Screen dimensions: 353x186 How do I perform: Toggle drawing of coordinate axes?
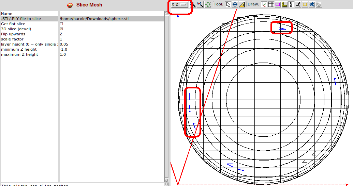point(264,4)
